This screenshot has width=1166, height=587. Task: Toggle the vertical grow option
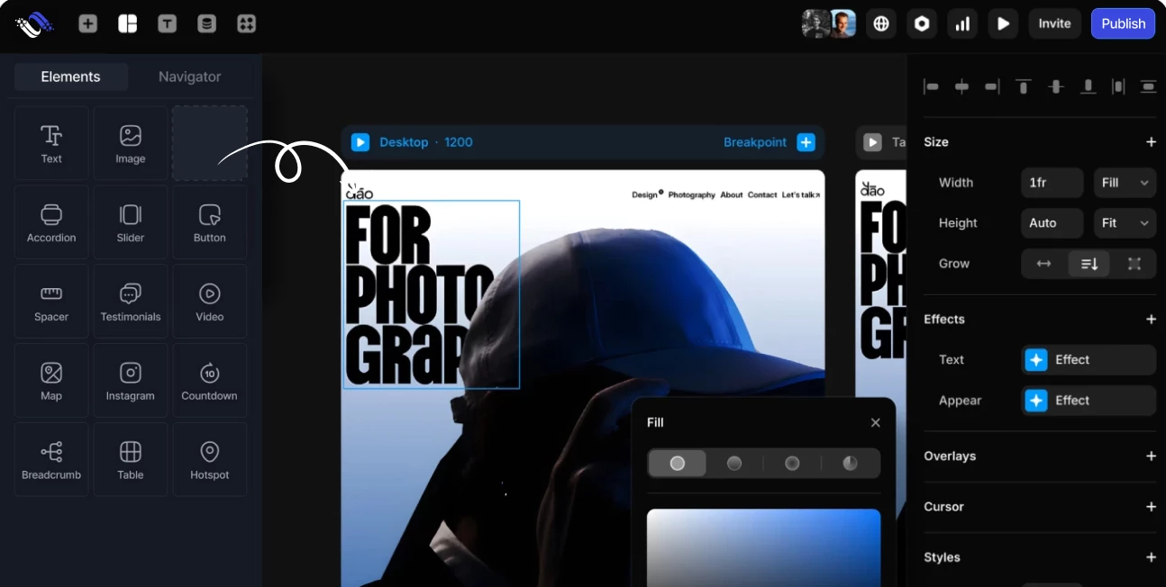pyautogui.click(x=1089, y=264)
